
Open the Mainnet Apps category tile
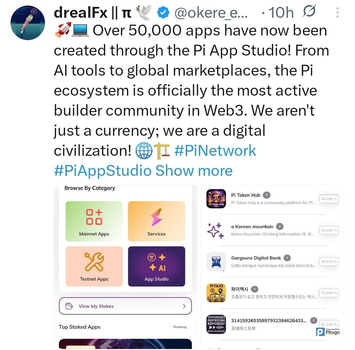coord(94,221)
